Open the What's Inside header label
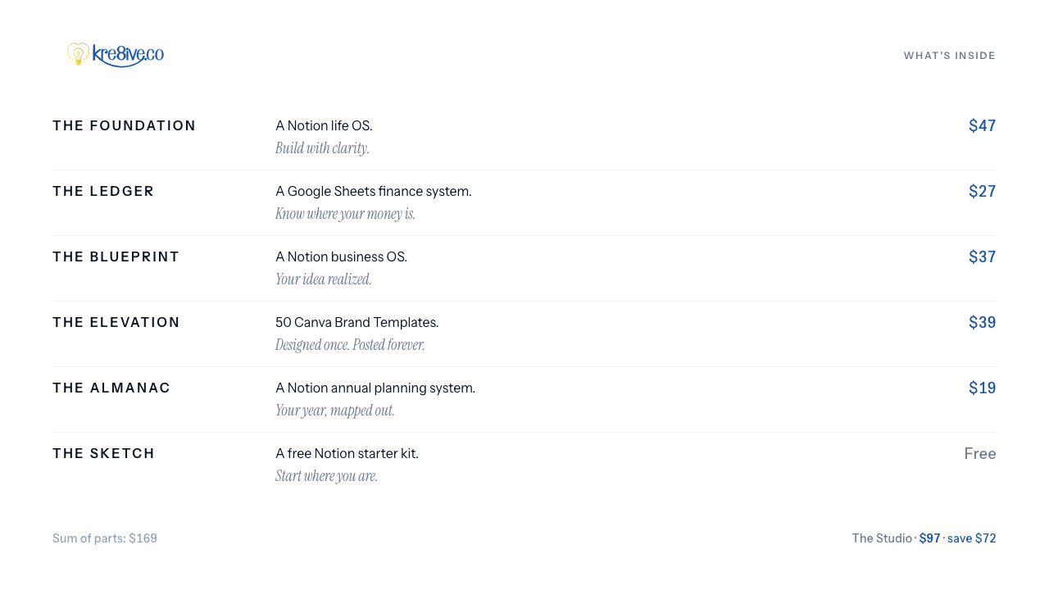Image resolution: width=1049 pixels, height=590 pixels. point(950,56)
